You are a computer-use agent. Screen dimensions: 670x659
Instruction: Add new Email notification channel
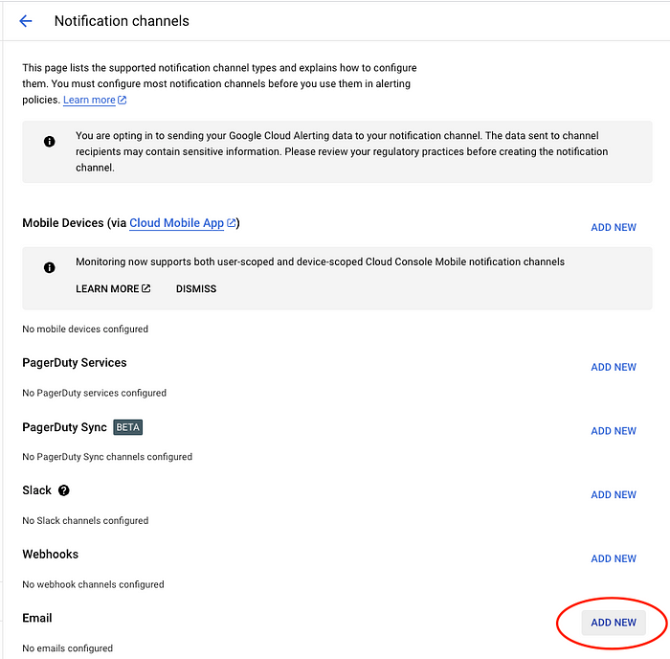point(614,623)
